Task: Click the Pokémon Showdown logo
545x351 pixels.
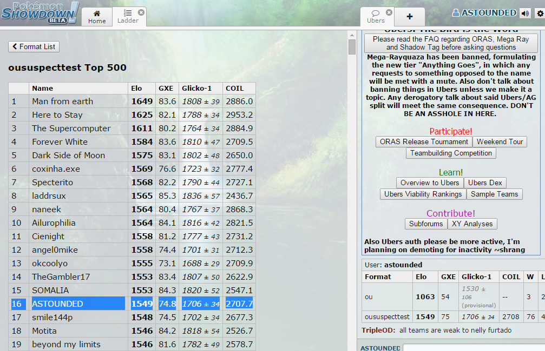Action: tap(40, 12)
